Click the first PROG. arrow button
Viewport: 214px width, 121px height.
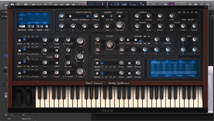click(29, 26)
